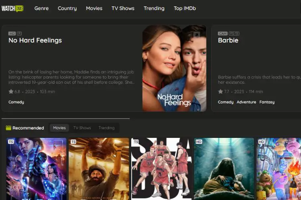Click the CAM badge on Barbie
Viewport: 301px width, 200px height.
coord(223,34)
